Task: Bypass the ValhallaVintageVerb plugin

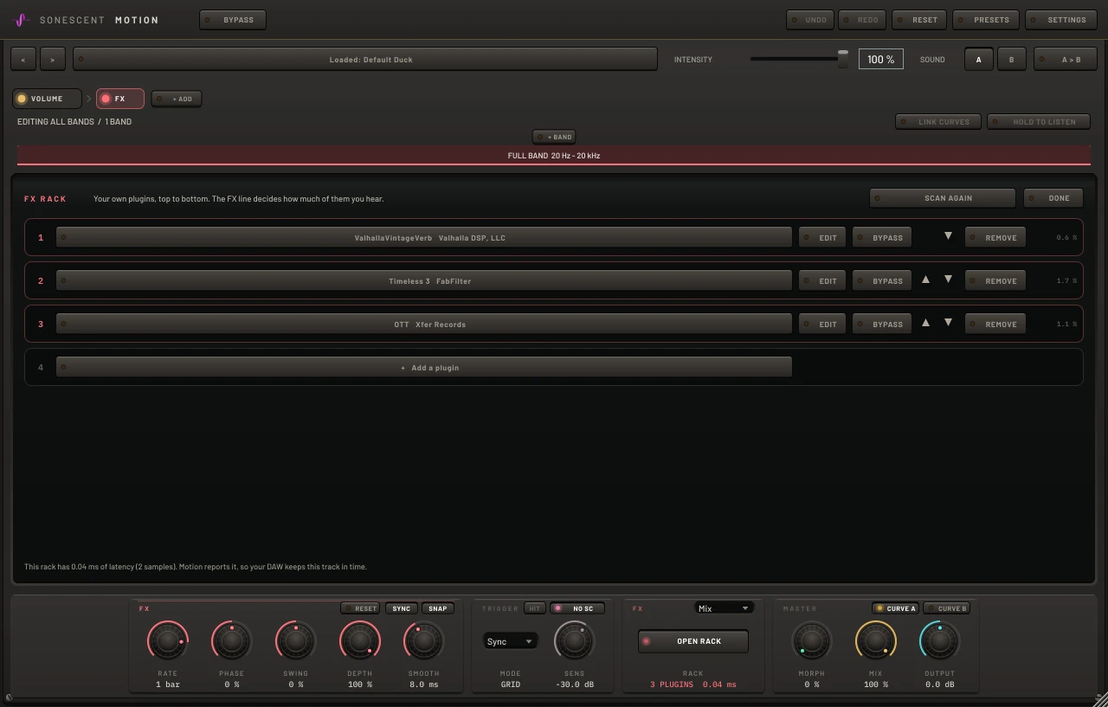Action: [x=882, y=238]
